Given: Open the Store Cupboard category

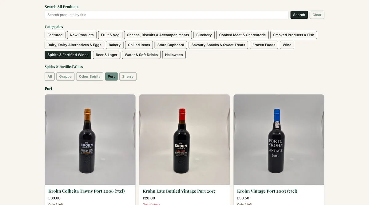Looking at the screenshot, I should pos(171,45).
